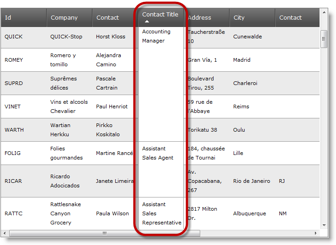Select the Pirkko Koskitalo cell

[x=115, y=130]
